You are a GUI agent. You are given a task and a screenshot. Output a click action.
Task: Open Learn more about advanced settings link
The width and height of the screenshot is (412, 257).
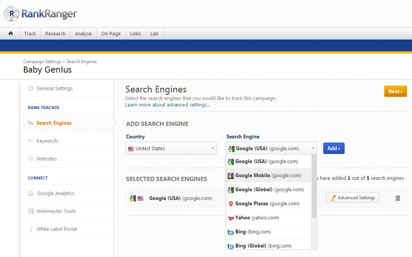[x=168, y=105]
